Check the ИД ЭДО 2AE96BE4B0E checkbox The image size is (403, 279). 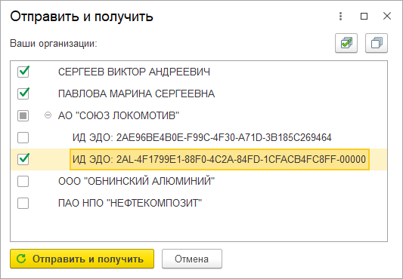23,137
